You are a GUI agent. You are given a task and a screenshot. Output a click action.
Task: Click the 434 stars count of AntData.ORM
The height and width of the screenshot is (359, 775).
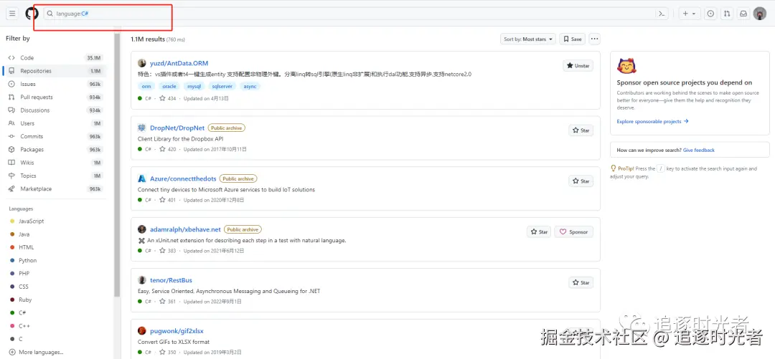click(x=167, y=99)
